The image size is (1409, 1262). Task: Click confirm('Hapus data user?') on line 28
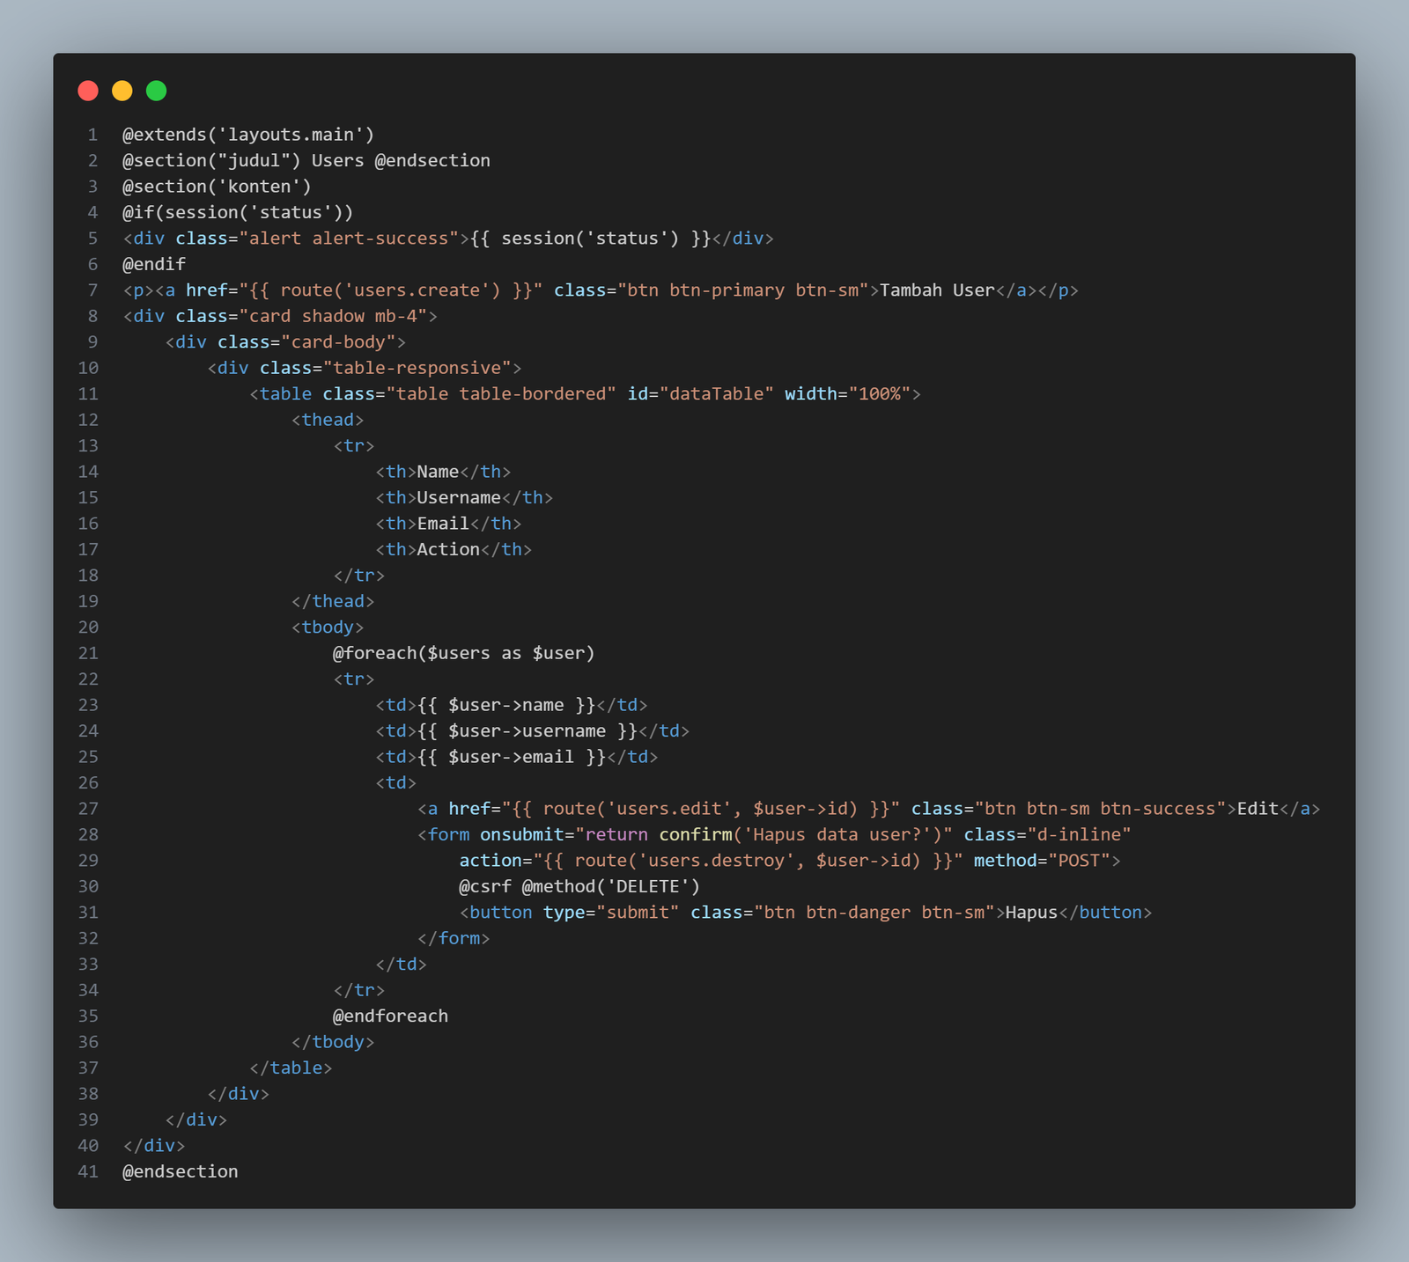800,834
